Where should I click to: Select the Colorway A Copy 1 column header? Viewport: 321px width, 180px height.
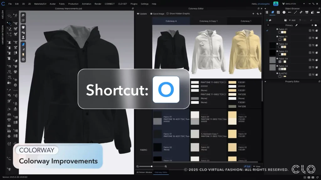[x=208, y=21]
